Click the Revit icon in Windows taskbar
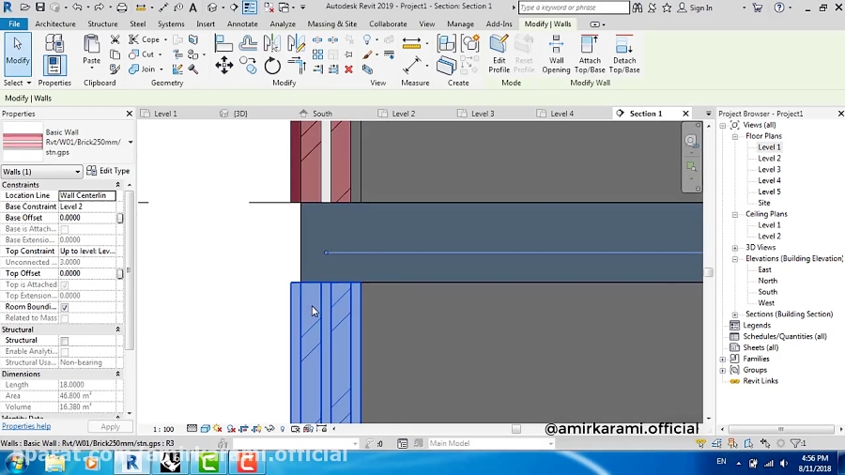Image resolution: width=845 pixels, height=475 pixels. point(132,462)
